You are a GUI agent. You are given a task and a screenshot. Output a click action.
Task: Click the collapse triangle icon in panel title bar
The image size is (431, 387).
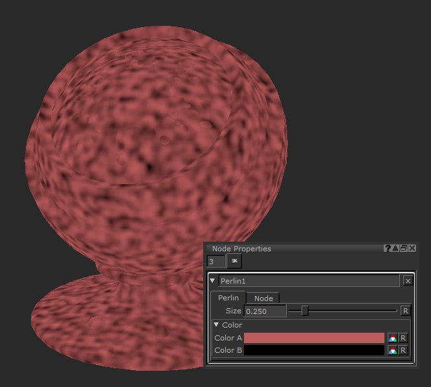click(x=395, y=248)
